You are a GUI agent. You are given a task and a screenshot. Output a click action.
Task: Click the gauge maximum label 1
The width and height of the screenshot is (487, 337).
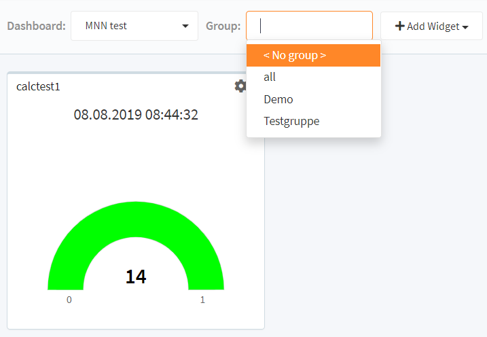(202, 300)
